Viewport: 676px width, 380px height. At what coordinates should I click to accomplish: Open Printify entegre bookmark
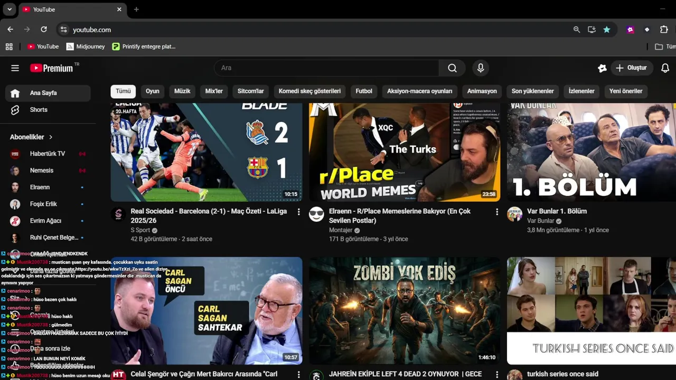144,46
